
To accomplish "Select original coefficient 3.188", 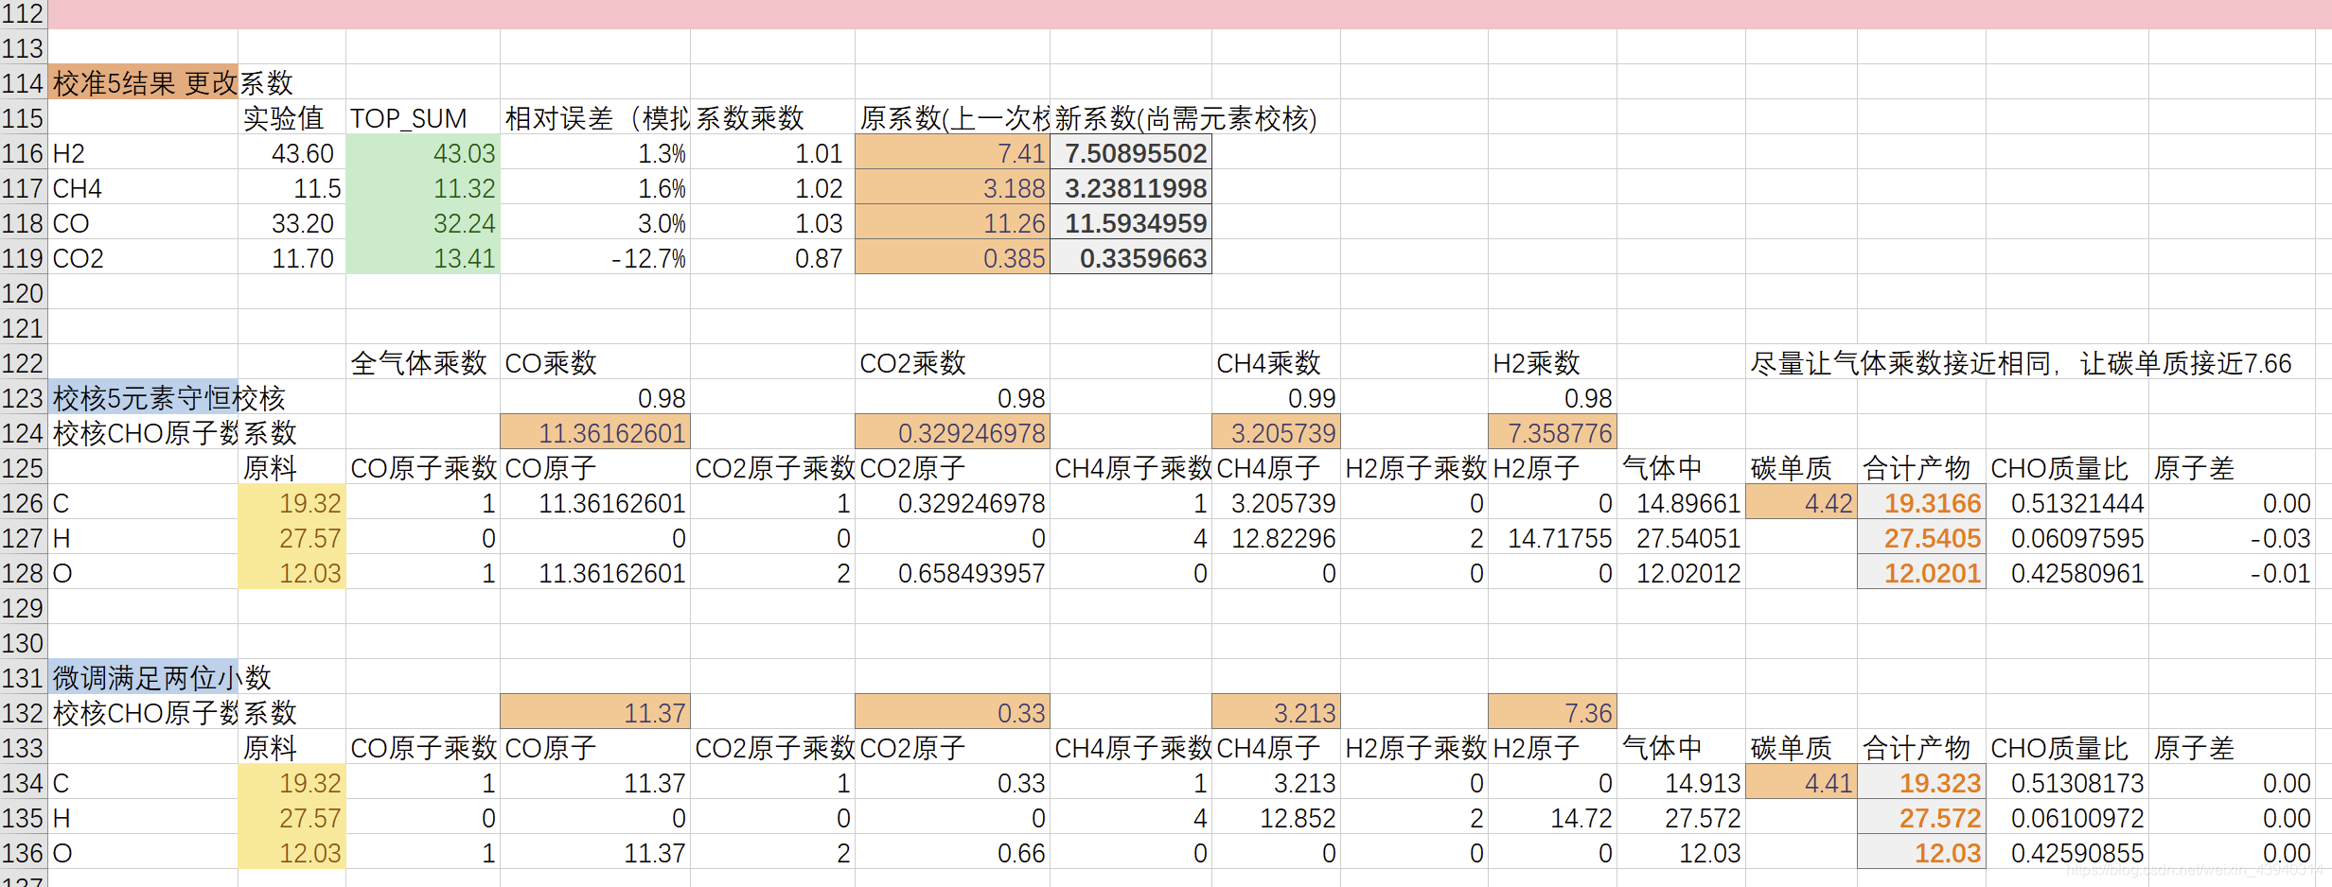I will tap(952, 188).
